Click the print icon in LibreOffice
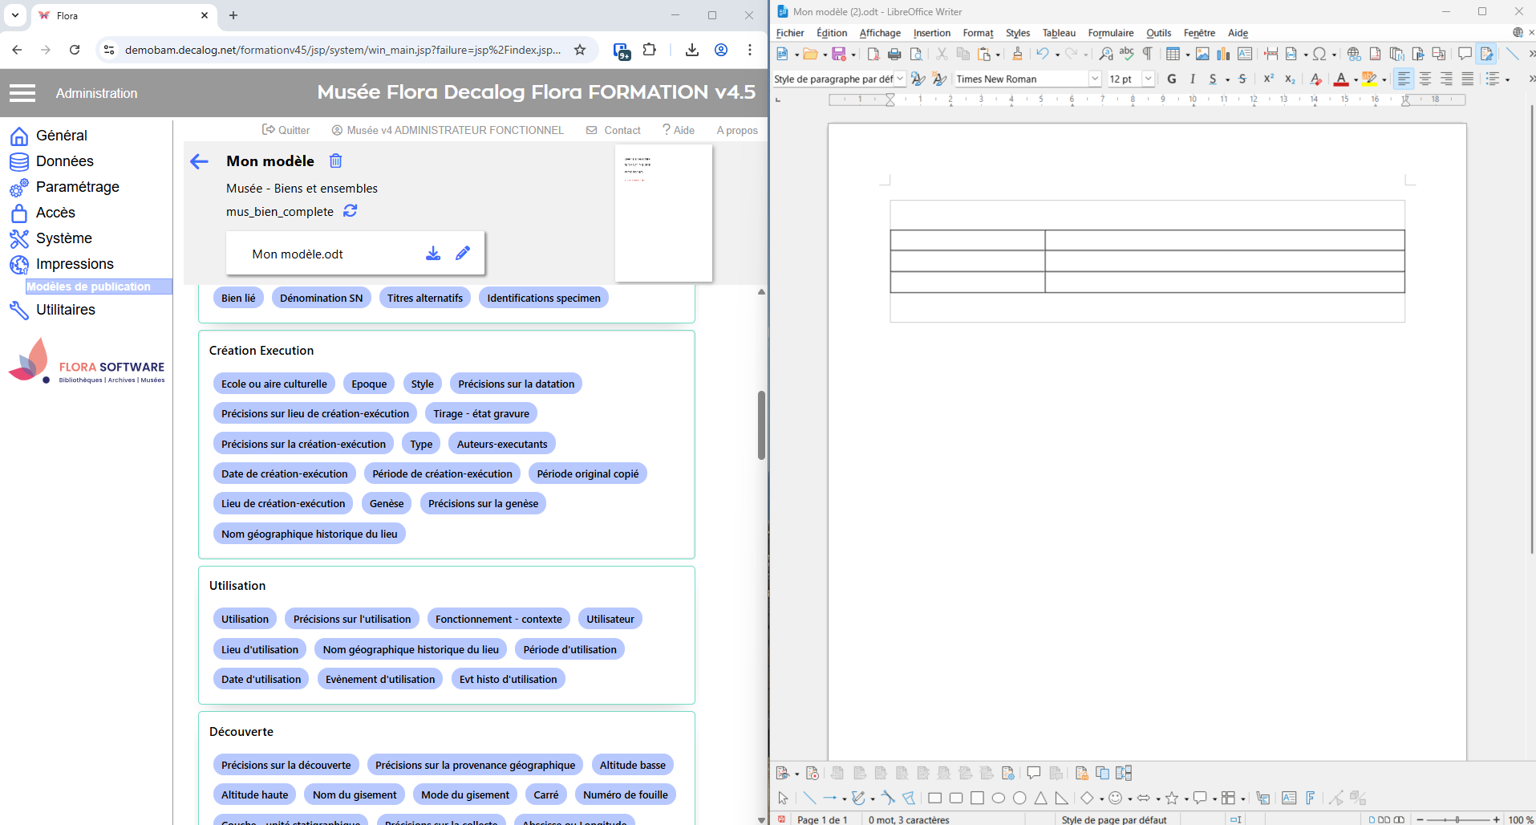Screen dimensions: 1536x825 [x=894, y=55]
